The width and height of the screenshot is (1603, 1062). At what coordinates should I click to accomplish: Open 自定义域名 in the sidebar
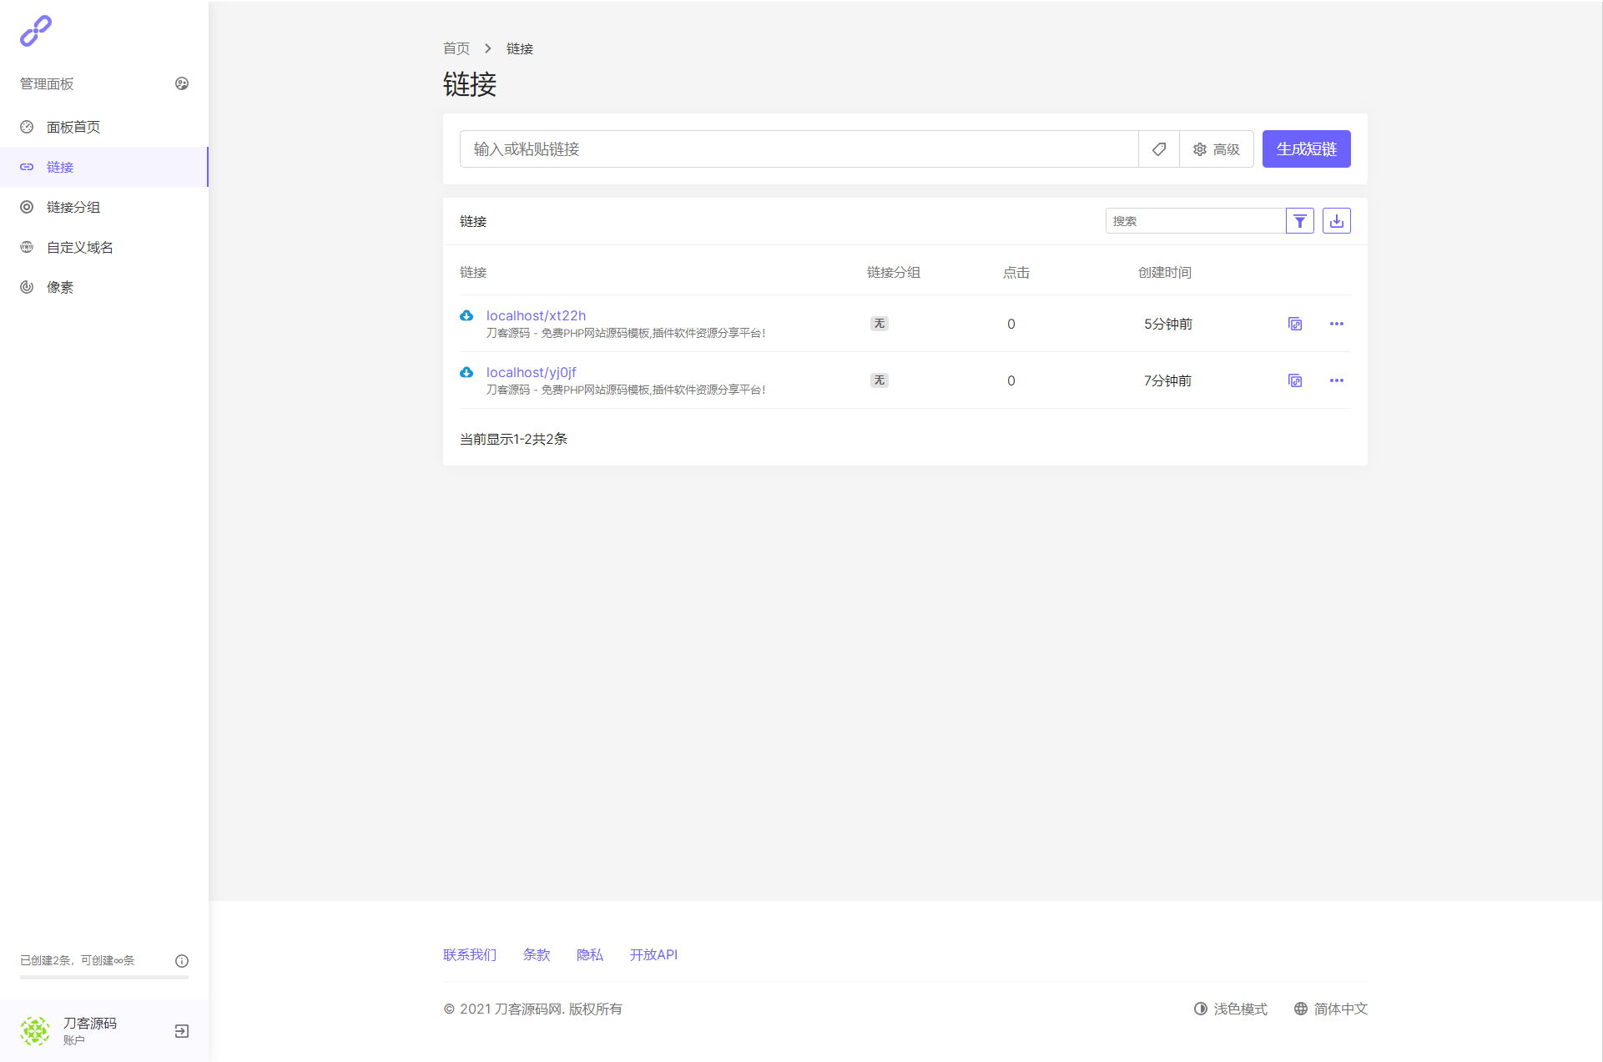(x=80, y=247)
